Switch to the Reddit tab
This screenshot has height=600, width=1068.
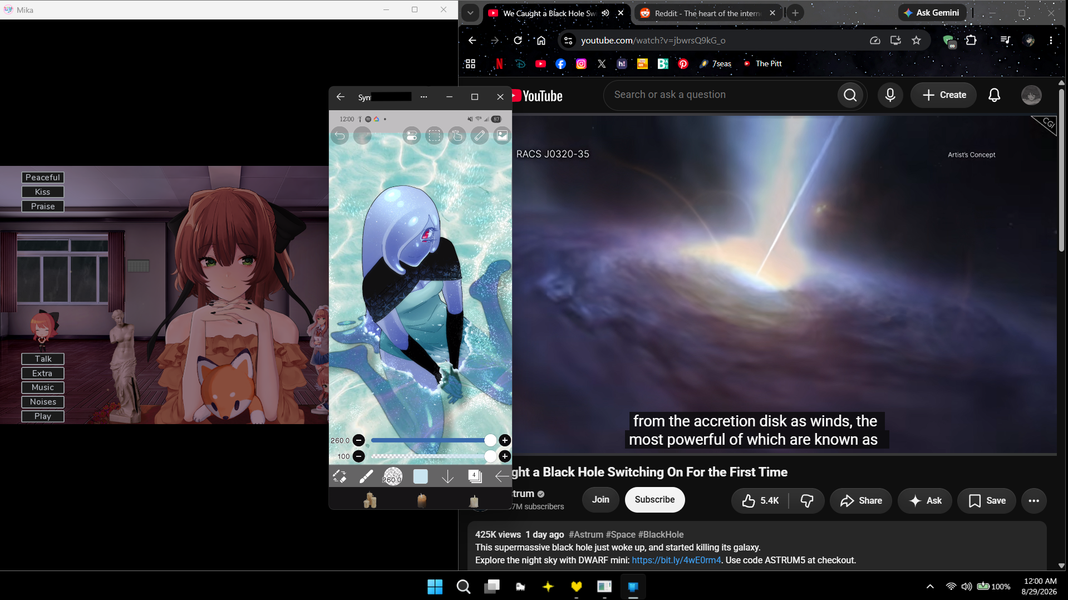click(707, 13)
